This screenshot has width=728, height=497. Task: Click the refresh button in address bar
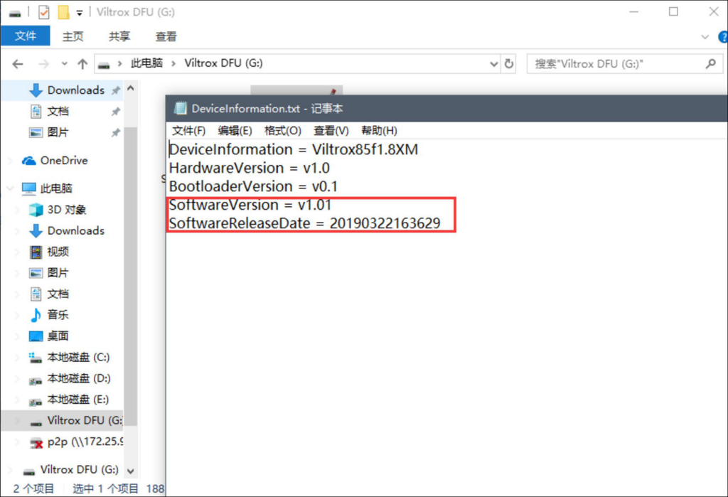tap(509, 64)
